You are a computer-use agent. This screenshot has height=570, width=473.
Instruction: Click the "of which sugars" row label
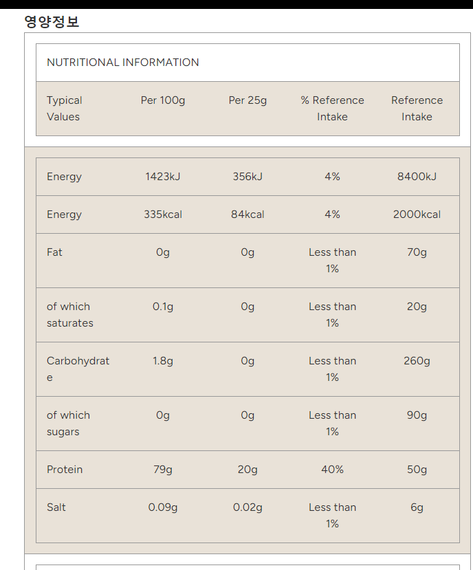[68, 424]
